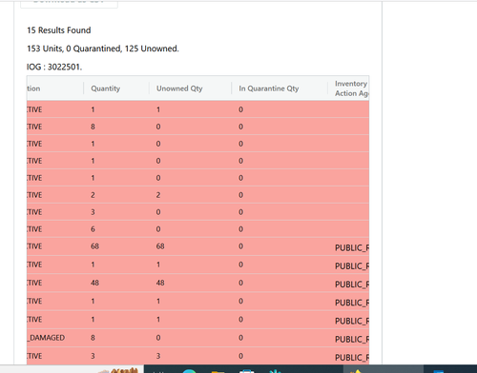The width and height of the screenshot is (477, 373).
Task: Select In Quarantine 0 in Quantity 68 row
Action: pos(240,246)
